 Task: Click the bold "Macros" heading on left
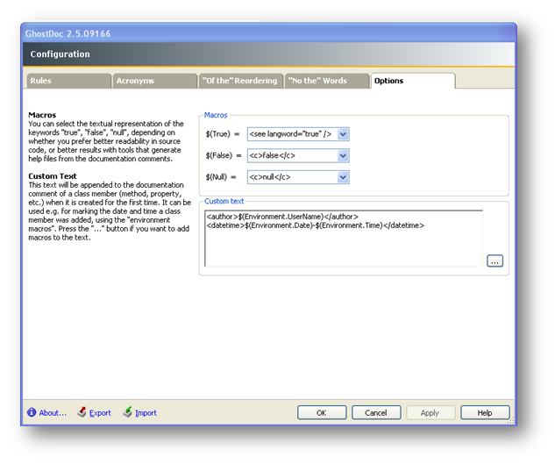point(42,115)
